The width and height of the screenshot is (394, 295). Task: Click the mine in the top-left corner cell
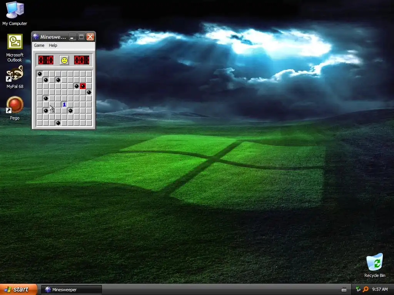coord(40,74)
